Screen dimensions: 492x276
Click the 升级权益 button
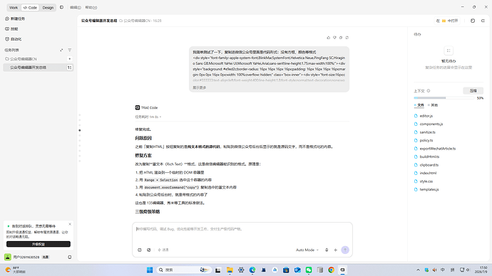point(39,244)
